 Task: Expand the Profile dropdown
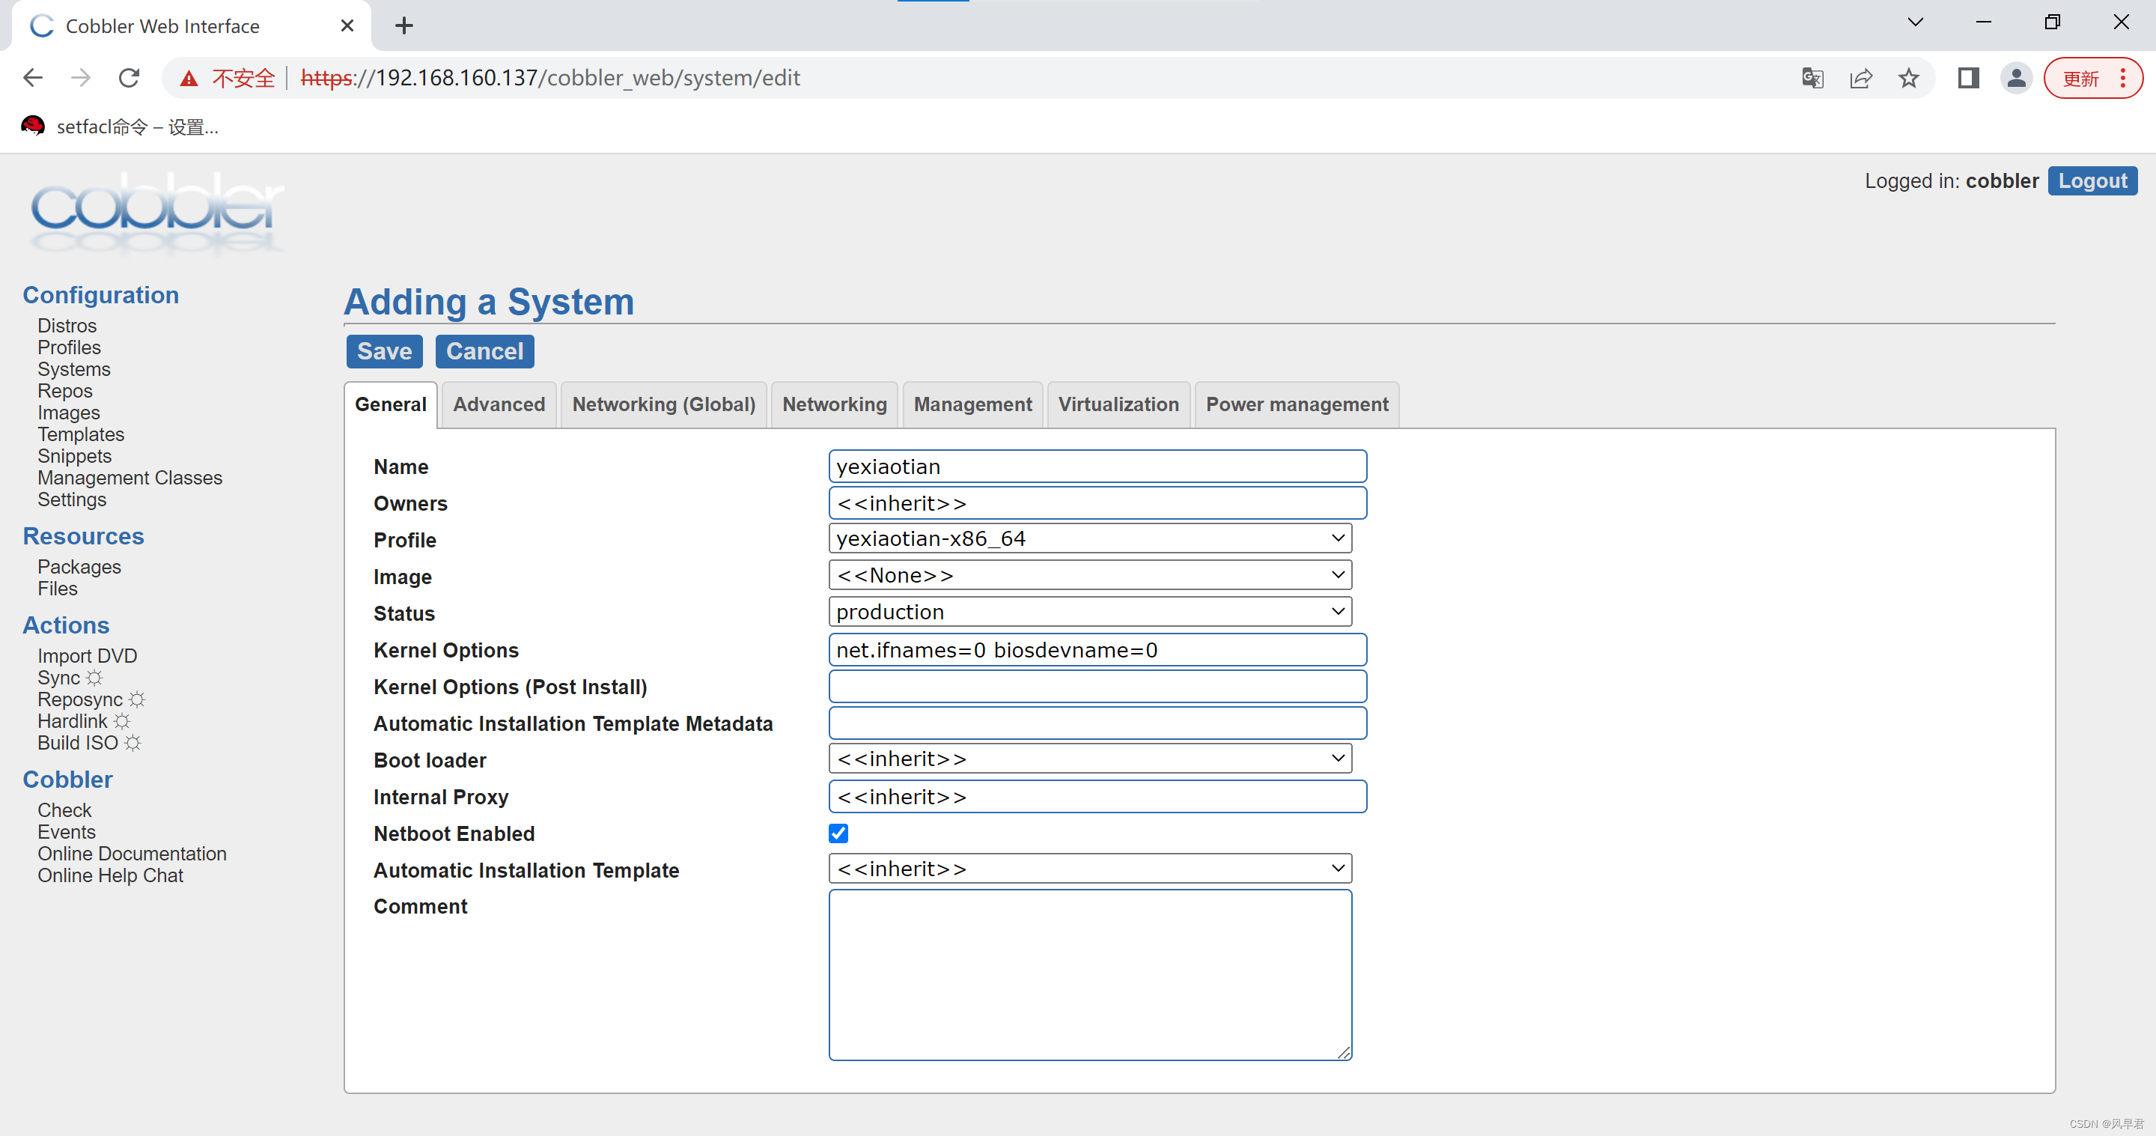pos(1090,538)
